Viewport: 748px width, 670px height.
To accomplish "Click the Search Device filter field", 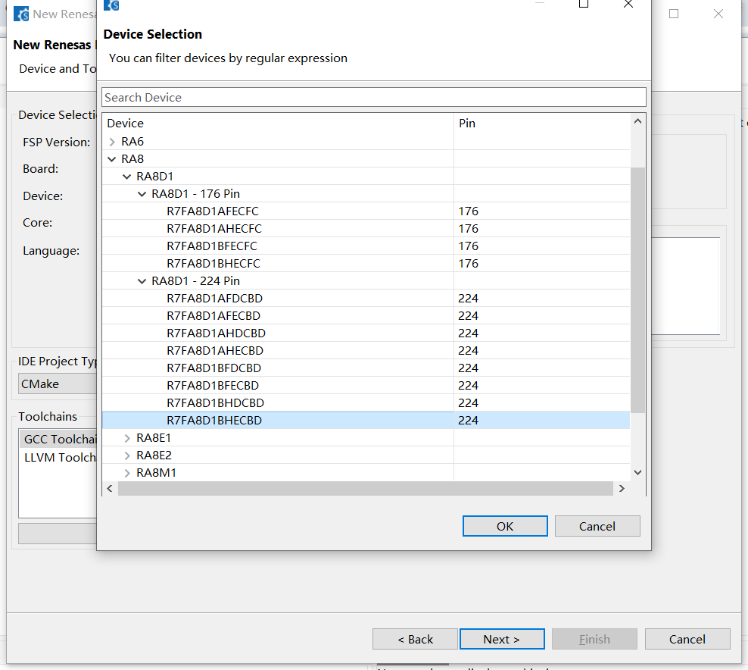I will pyautogui.click(x=373, y=98).
